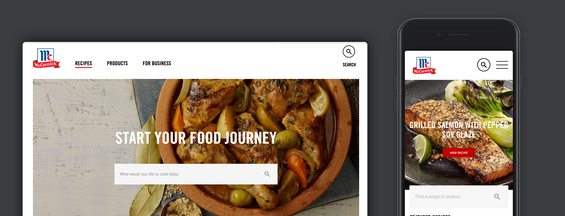Image resolution: width=565 pixels, height=216 pixels.
Task: Click the View Recipe red button
Action: (458, 153)
